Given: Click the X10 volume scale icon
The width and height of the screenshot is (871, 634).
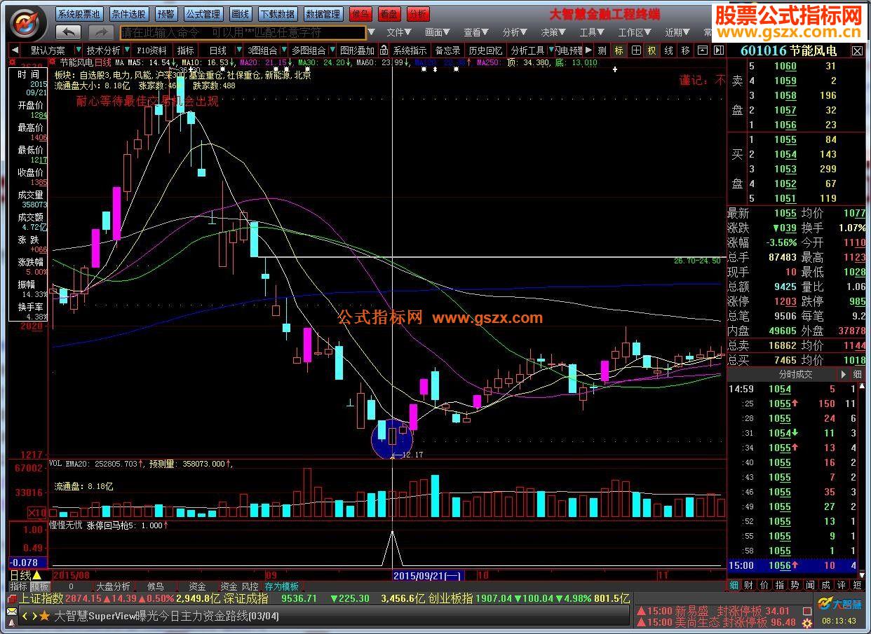Looking at the screenshot, I should click(37, 512).
